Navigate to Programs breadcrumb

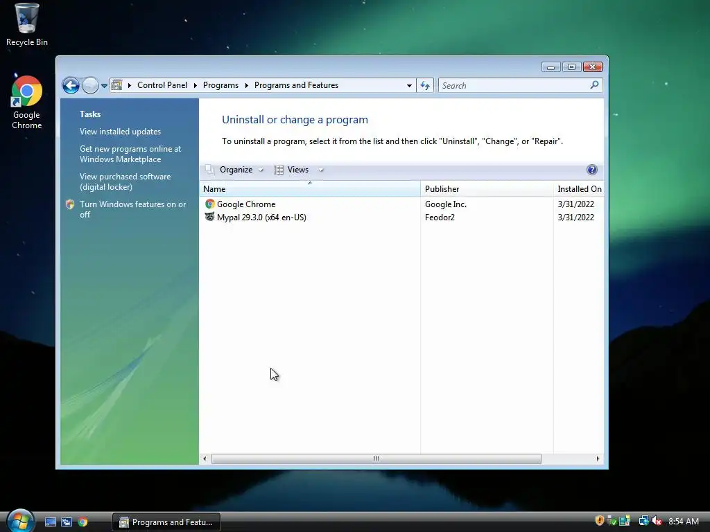coord(220,85)
